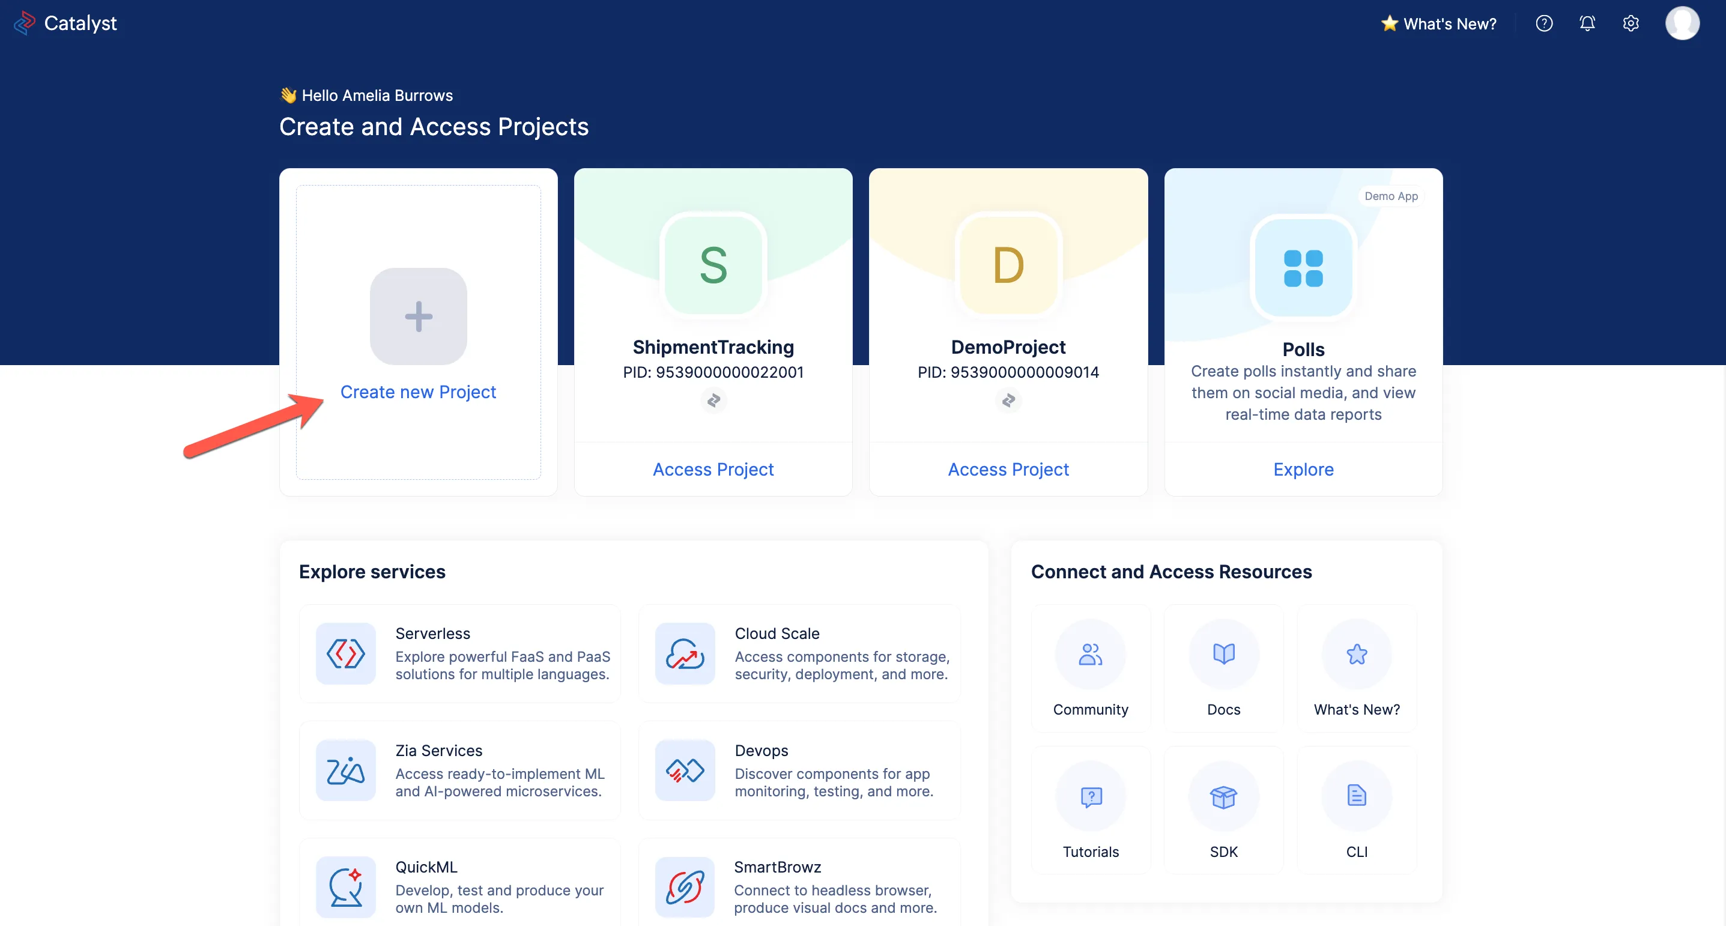The width and height of the screenshot is (1726, 926).
Task: Open the settings gear icon
Action: (x=1630, y=23)
